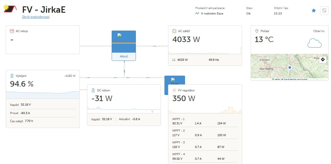
Task: Collapse details via Skrýt podrobnosti link
Action: point(36,17)
